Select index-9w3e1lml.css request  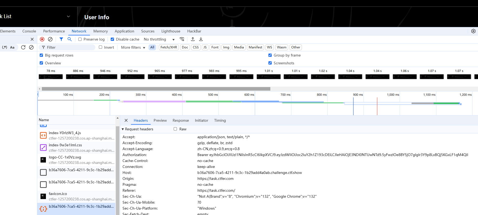point(76,148)
